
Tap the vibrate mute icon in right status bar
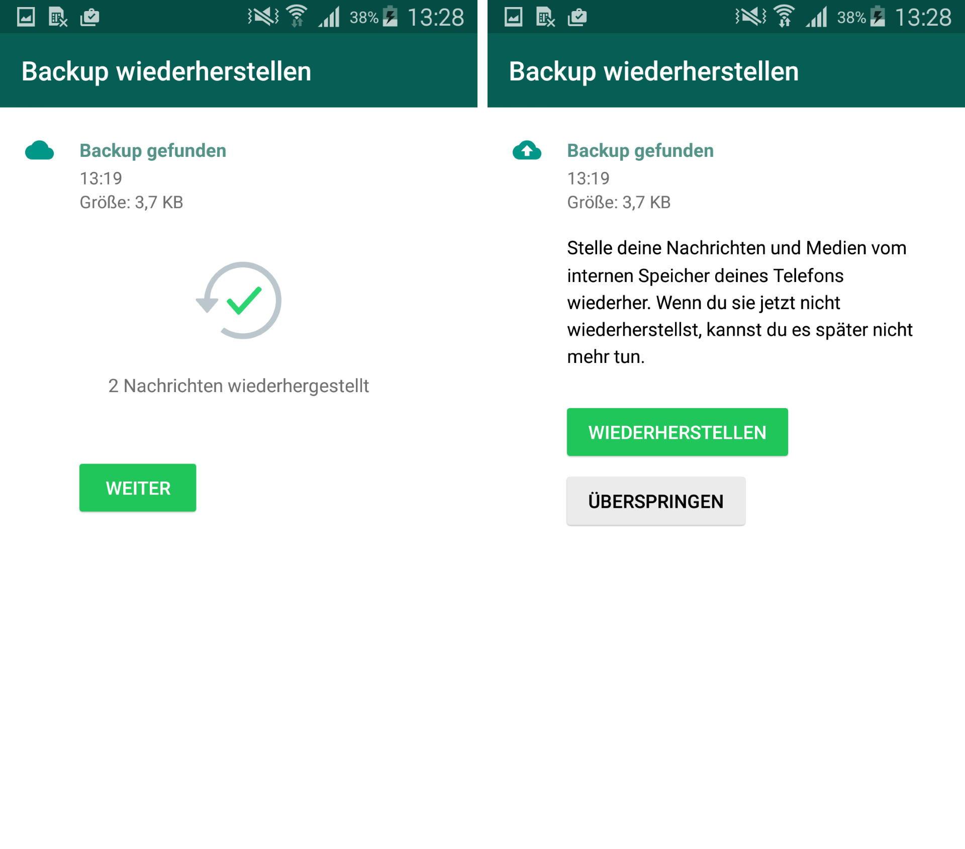click(x=750, y=17)
